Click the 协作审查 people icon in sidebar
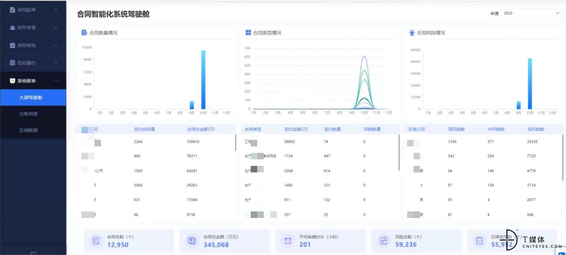The image size is (566, 255). click(x=12, y=27)
